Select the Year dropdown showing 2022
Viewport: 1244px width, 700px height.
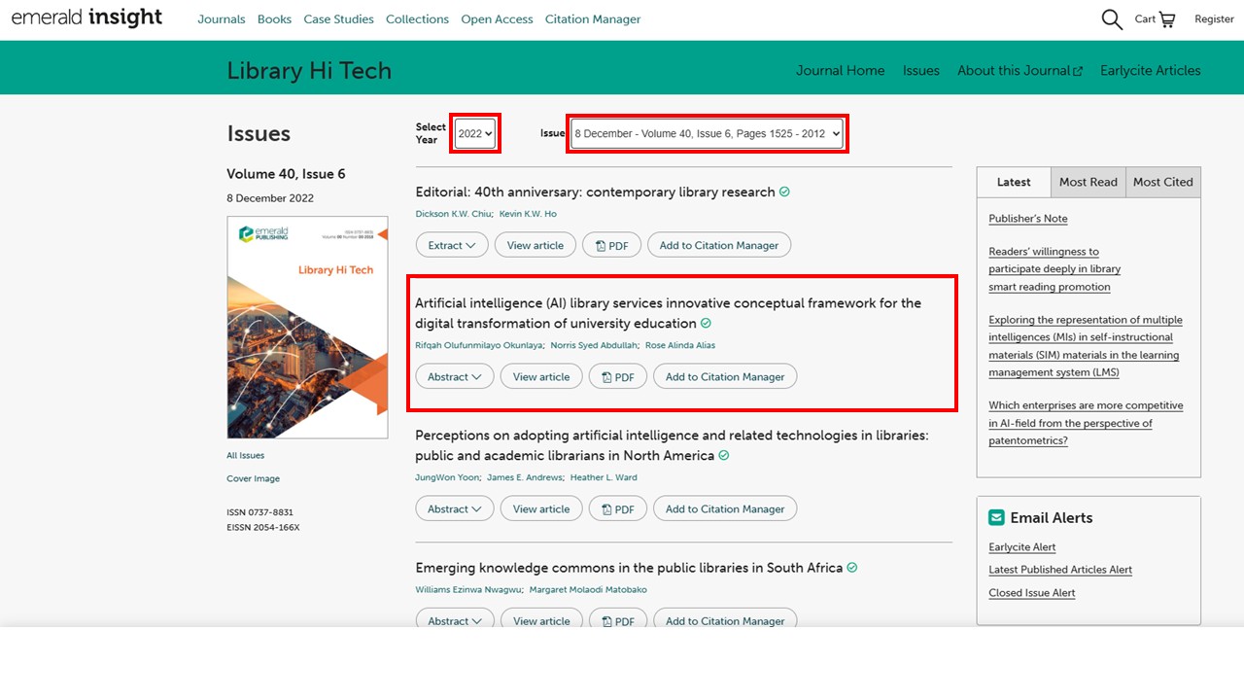[475, 133]
